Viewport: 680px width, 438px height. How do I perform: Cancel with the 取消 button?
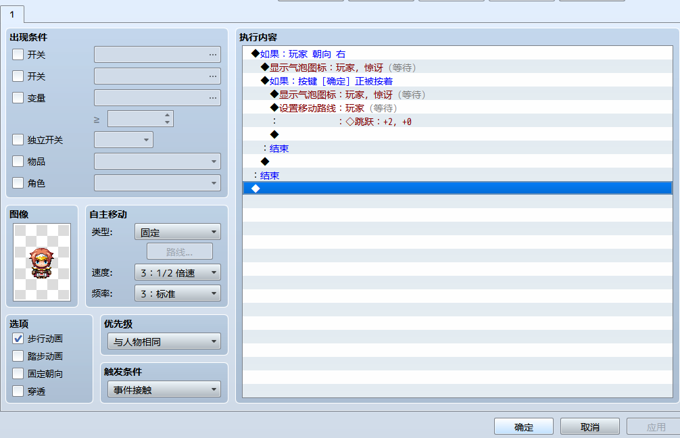[x=590, y=427]
